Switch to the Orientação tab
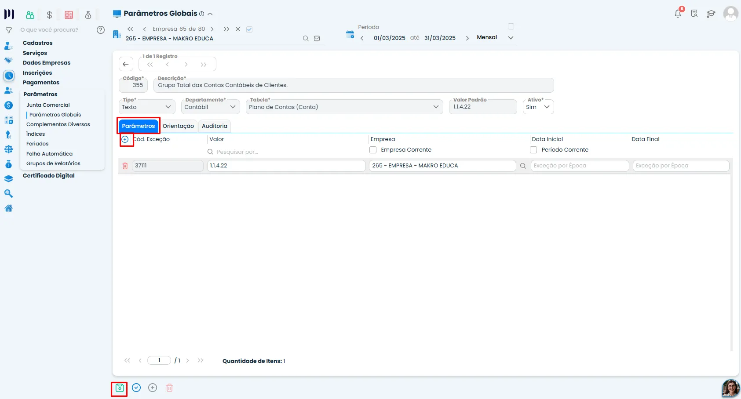The image size is (741, 399). (x=178, y=126)
